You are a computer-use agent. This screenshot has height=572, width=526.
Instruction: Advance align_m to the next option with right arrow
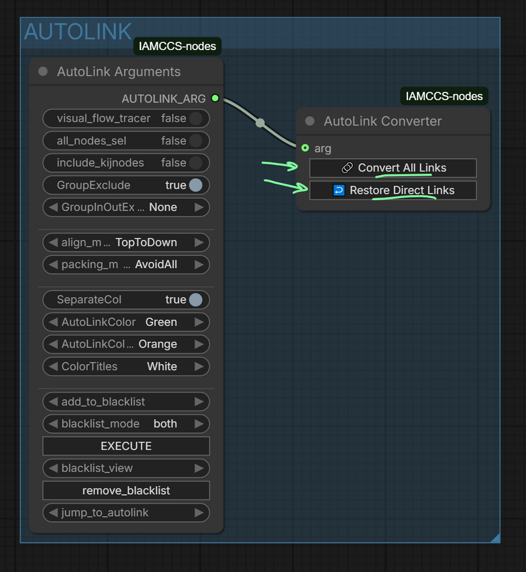click(199, 242)
